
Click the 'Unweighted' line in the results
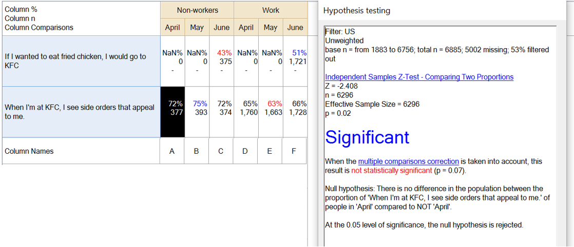point(344,40)
